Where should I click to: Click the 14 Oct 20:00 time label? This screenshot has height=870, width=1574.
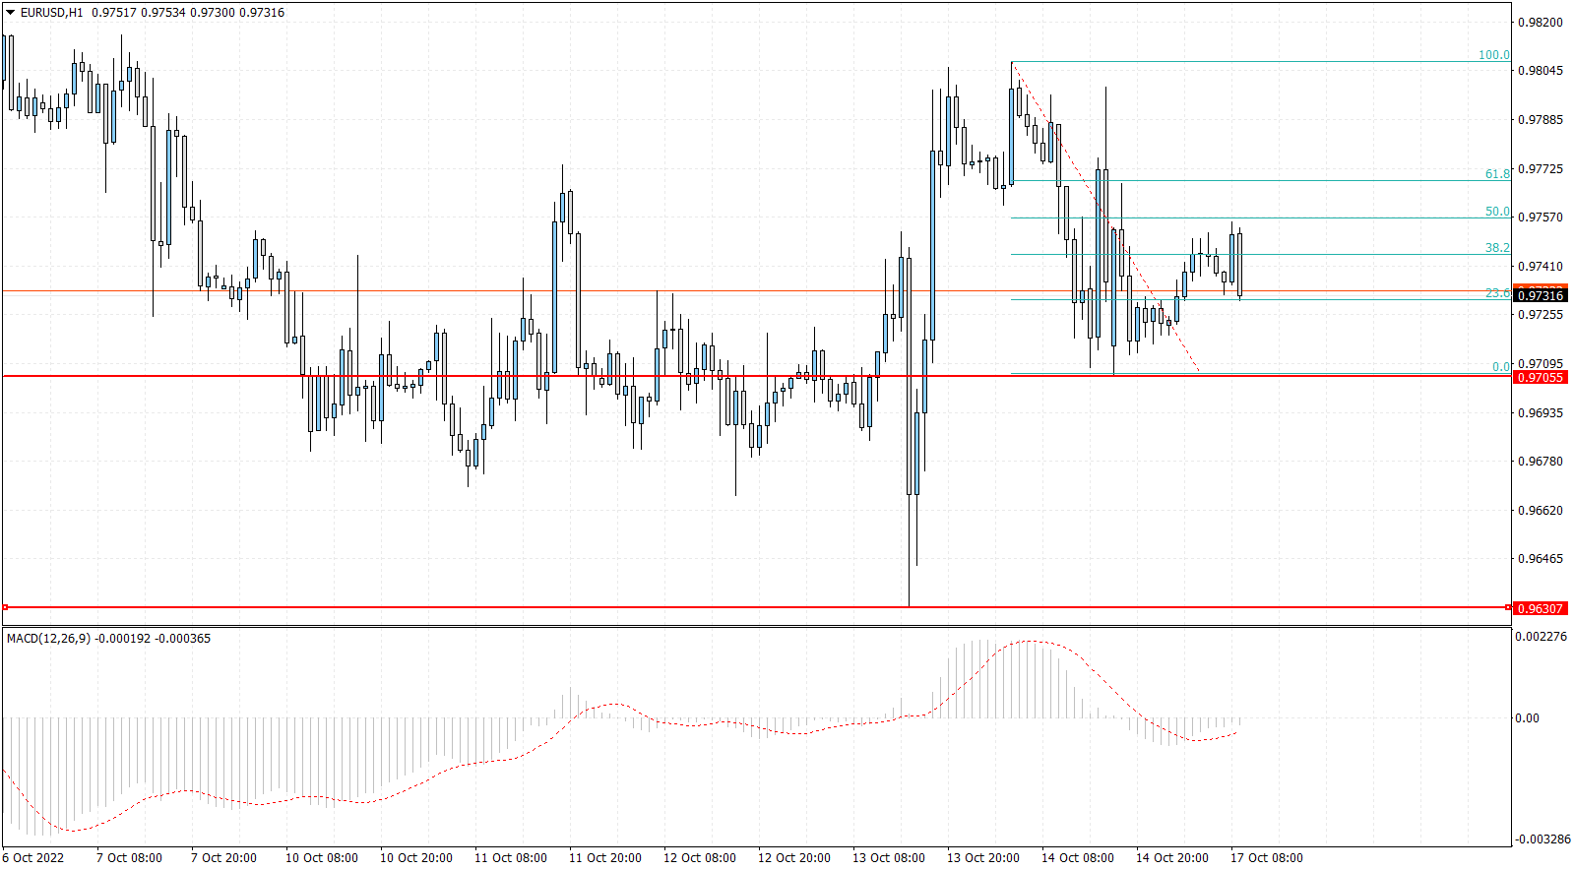(x=1172, y=858)
